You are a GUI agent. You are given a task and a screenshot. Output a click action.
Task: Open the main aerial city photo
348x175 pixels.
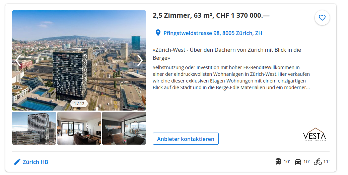79,60
